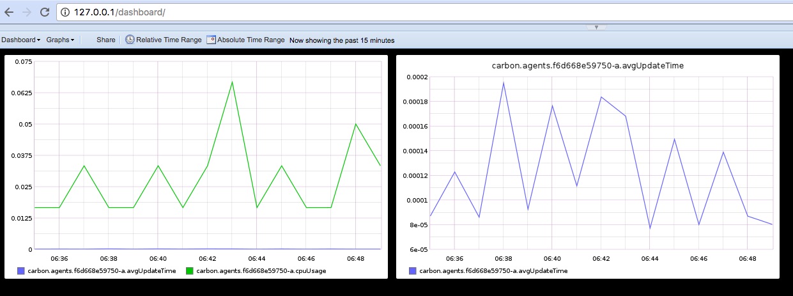793x296 pixels.
Task: Click the avgUpdateTime legend label in left graph
Action: click(x=102, y=271)
